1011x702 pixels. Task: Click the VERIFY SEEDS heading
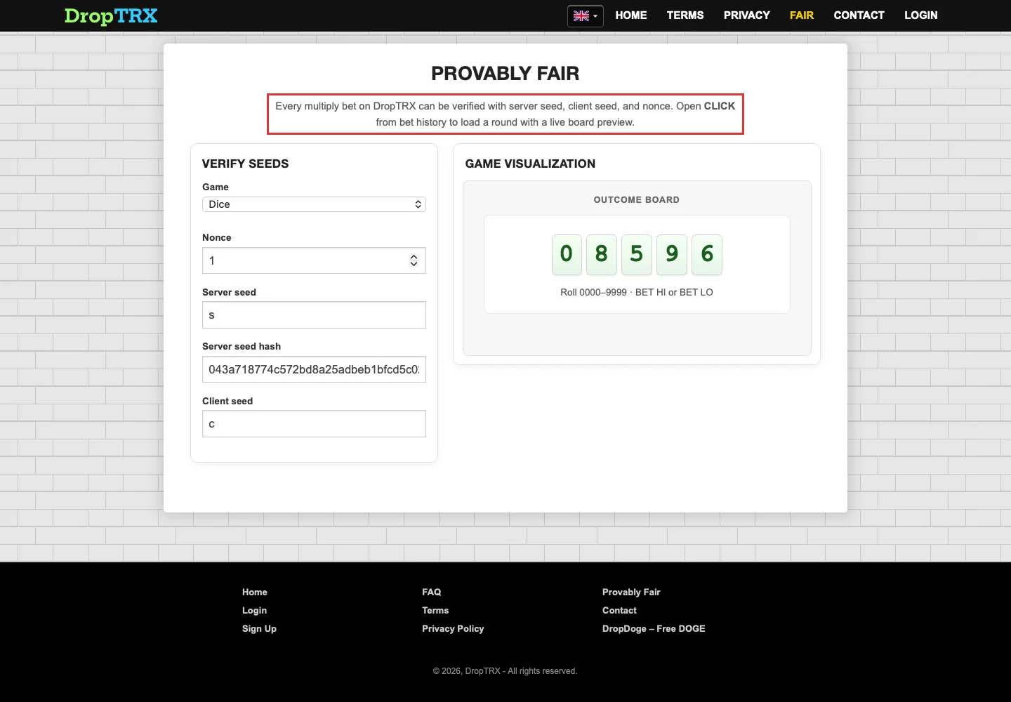pos(245,164)
